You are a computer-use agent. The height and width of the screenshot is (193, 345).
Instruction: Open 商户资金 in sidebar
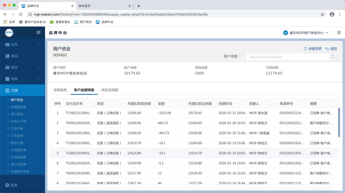[x=17, y=100]
